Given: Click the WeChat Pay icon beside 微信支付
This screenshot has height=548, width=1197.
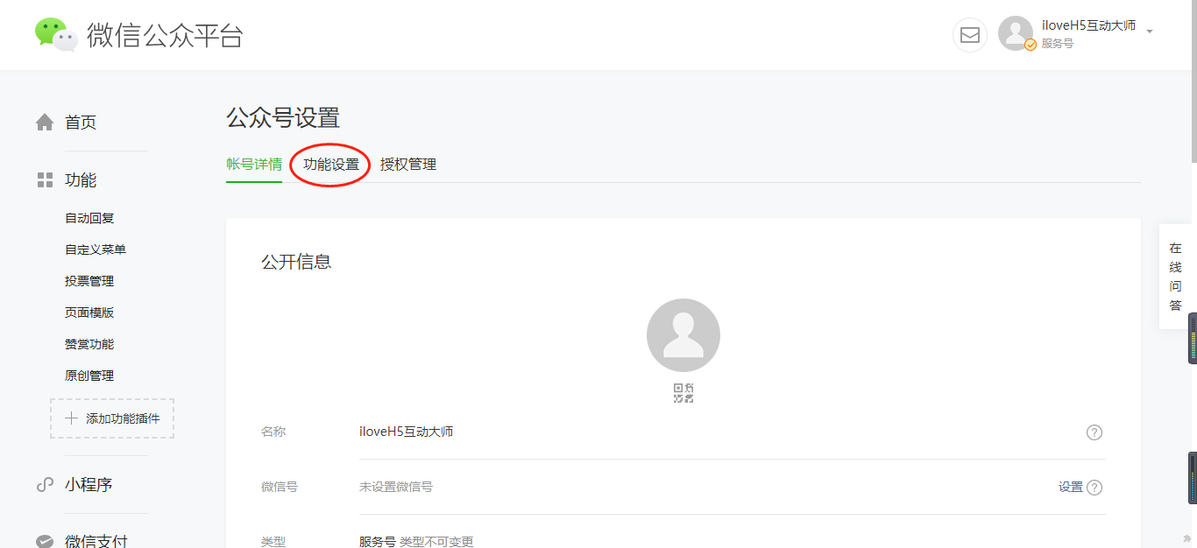Looking at the screenshot, I should tap(45, 541).
